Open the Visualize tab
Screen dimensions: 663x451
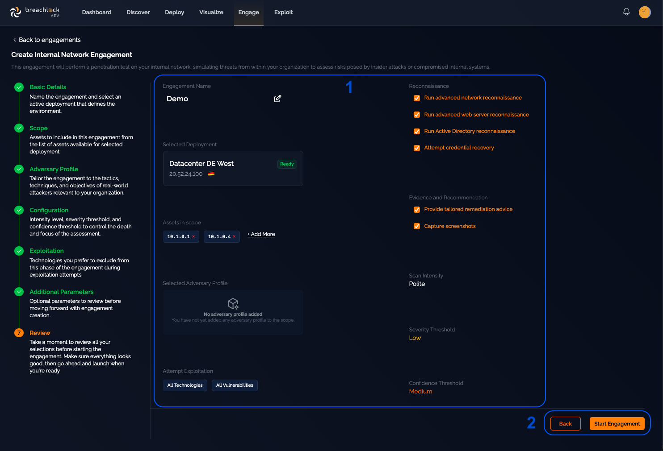[211, 12]
